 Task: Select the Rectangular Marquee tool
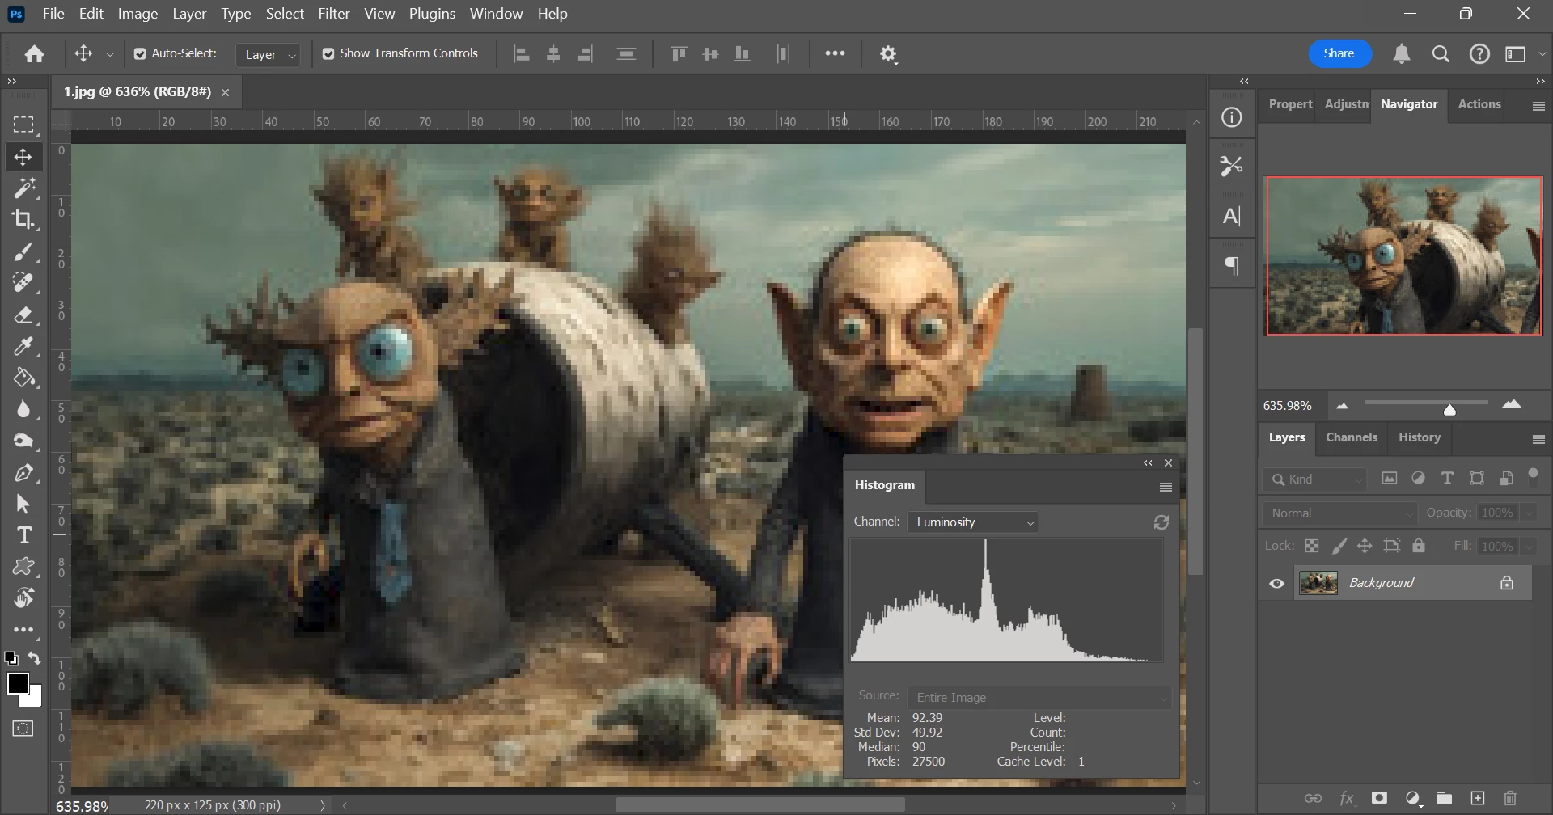tap(23, 125)
